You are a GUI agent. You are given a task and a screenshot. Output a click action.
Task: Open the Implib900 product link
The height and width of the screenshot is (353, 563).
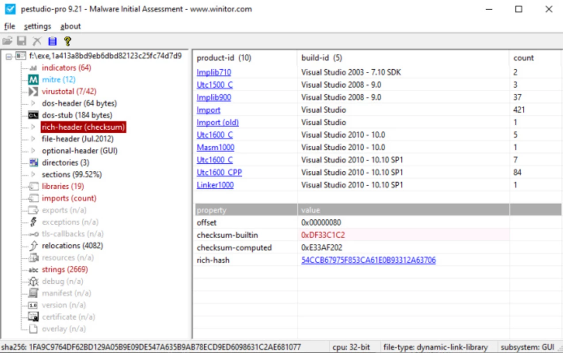coord(214,97)
